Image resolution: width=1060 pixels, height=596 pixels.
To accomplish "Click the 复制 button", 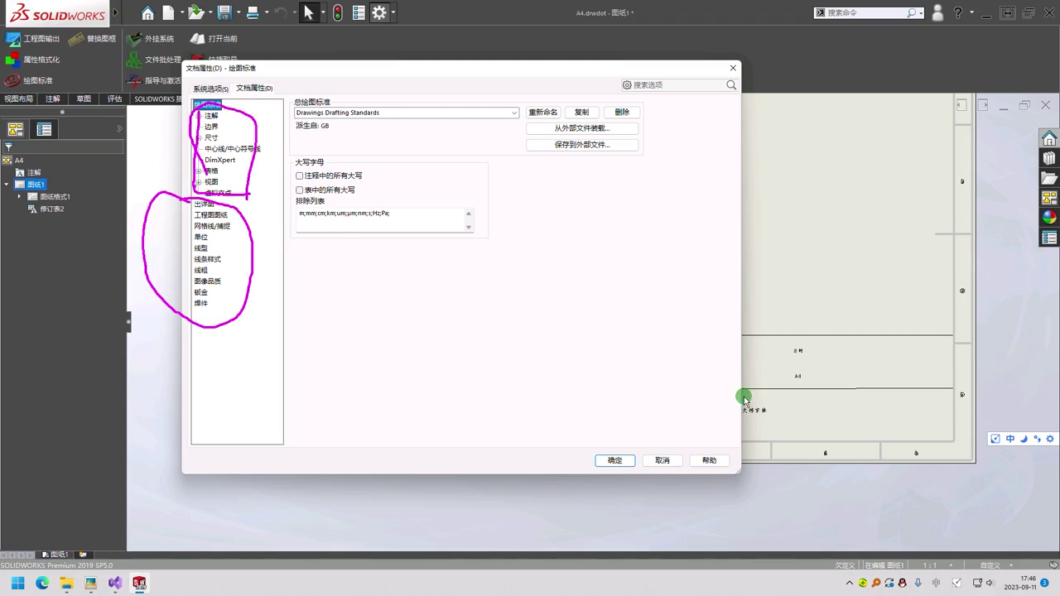I will [x=582, y=113].
